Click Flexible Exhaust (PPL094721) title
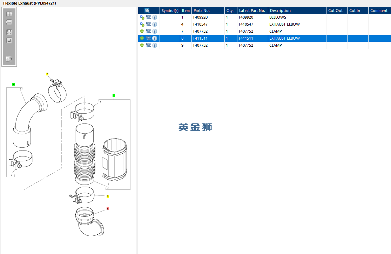391x254 pixels. pos(29,3)
